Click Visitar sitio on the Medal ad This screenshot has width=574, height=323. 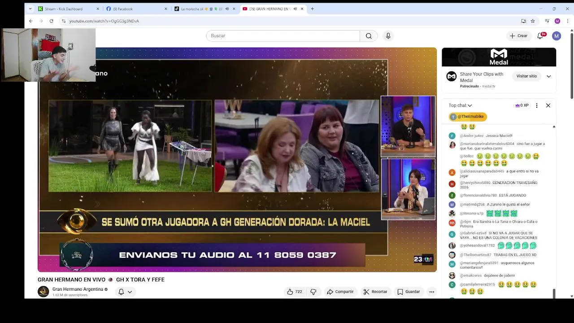tap(526, 76)
